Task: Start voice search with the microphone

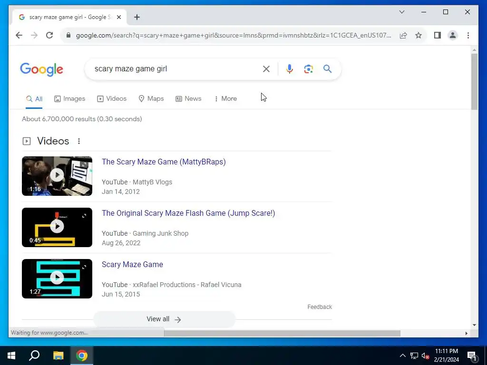Action: (x=290, y=69)
